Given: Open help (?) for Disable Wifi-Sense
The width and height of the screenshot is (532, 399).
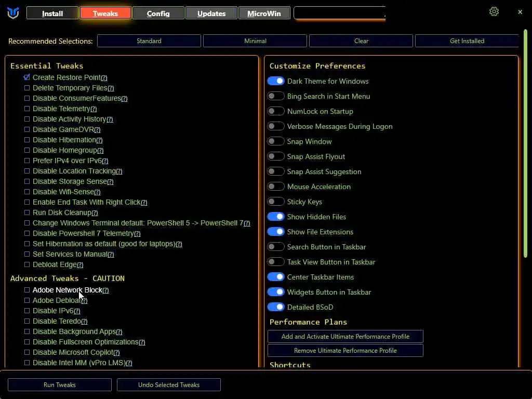Looking at the screenshot, I should click(x=97, y=192).
